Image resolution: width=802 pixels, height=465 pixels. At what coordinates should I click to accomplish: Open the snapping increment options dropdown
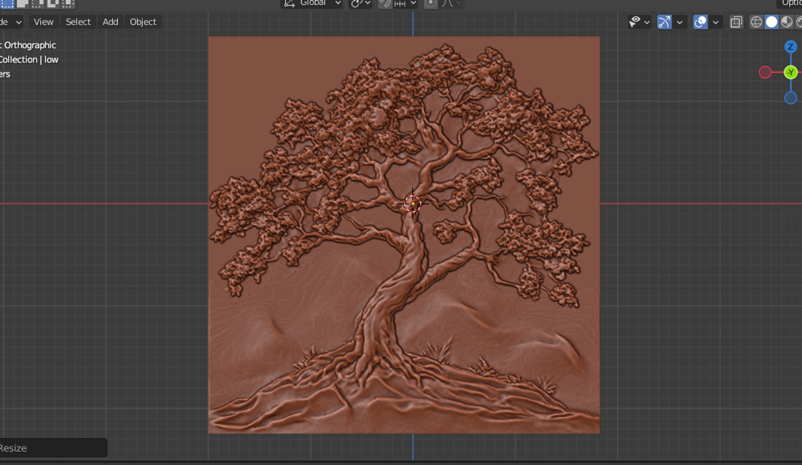406,3
